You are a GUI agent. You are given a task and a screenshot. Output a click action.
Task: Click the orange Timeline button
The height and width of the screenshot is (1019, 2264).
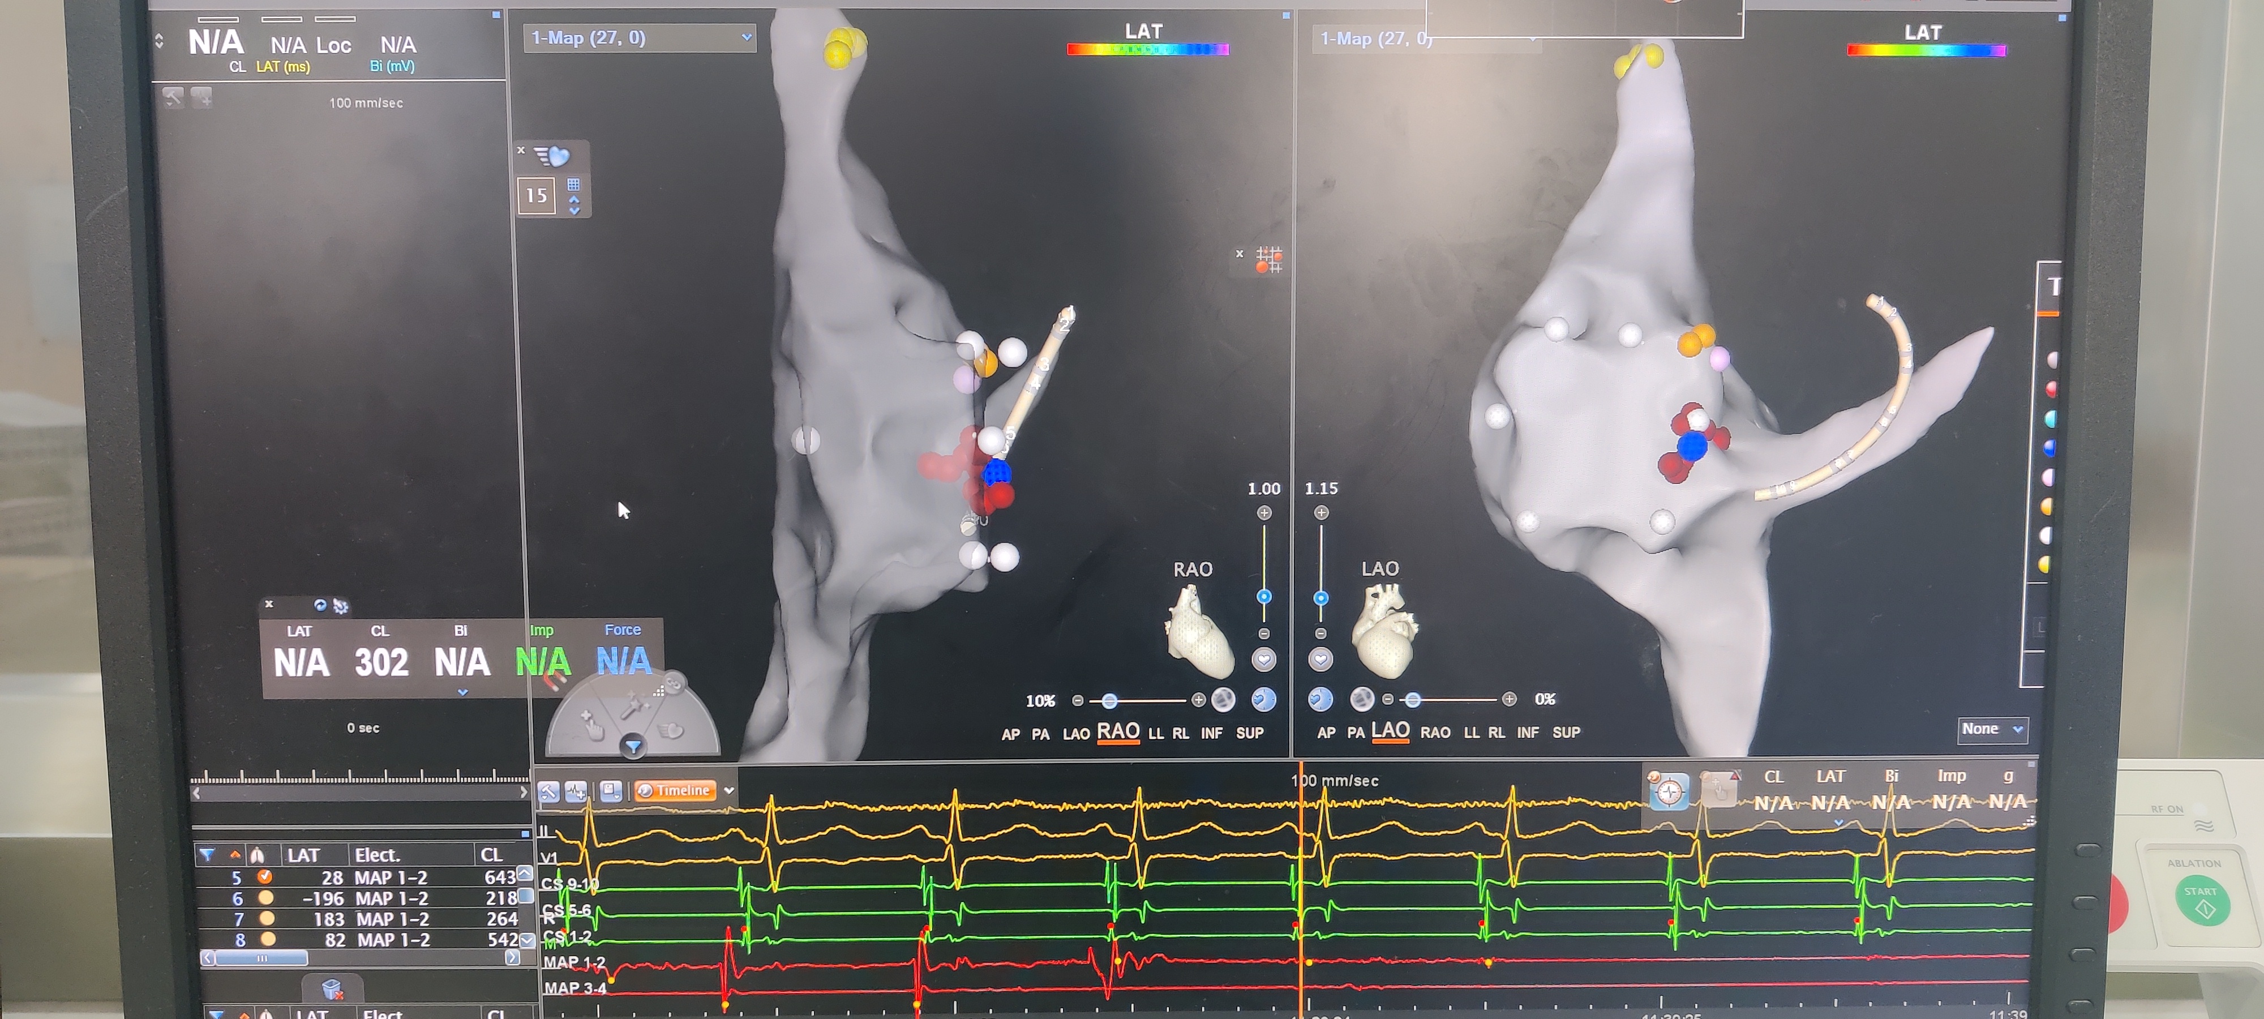[674, 790]
